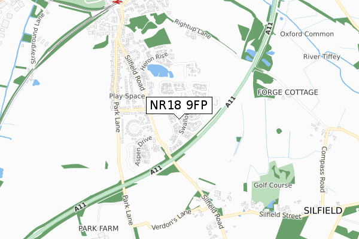
Task: Click the Compass Road label
Action: tap(323, 169)
